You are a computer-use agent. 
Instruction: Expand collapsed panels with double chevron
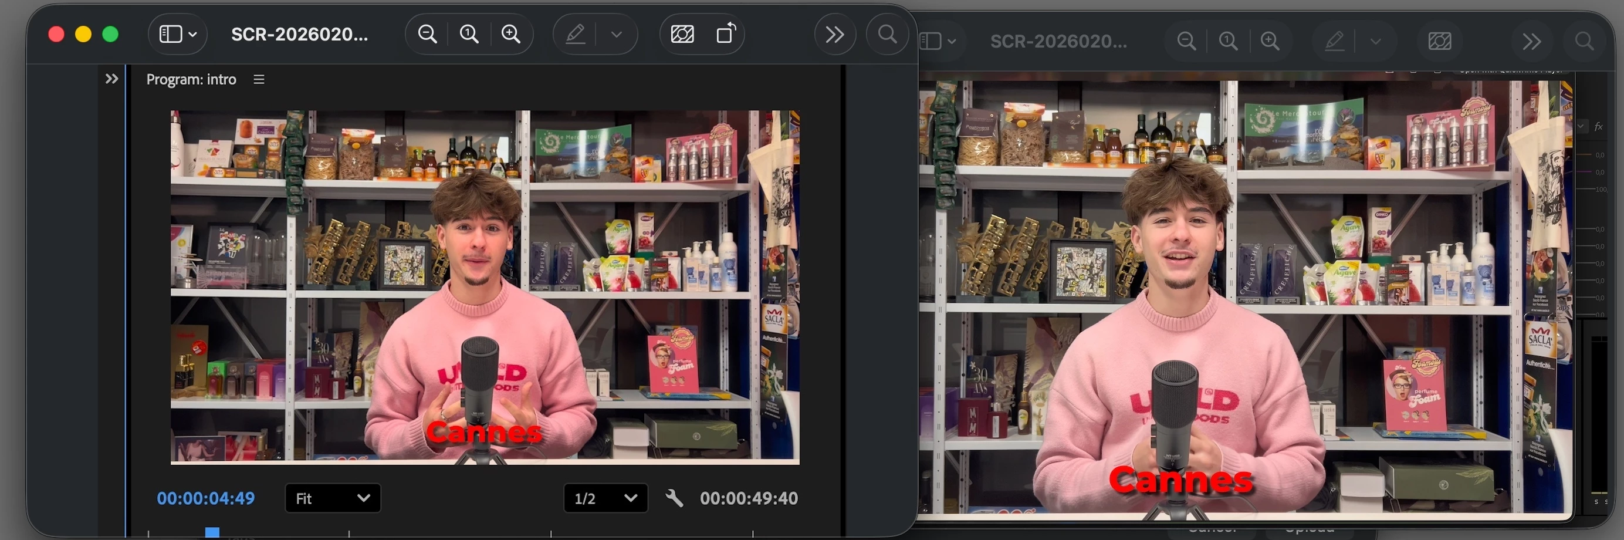(111, 79)
